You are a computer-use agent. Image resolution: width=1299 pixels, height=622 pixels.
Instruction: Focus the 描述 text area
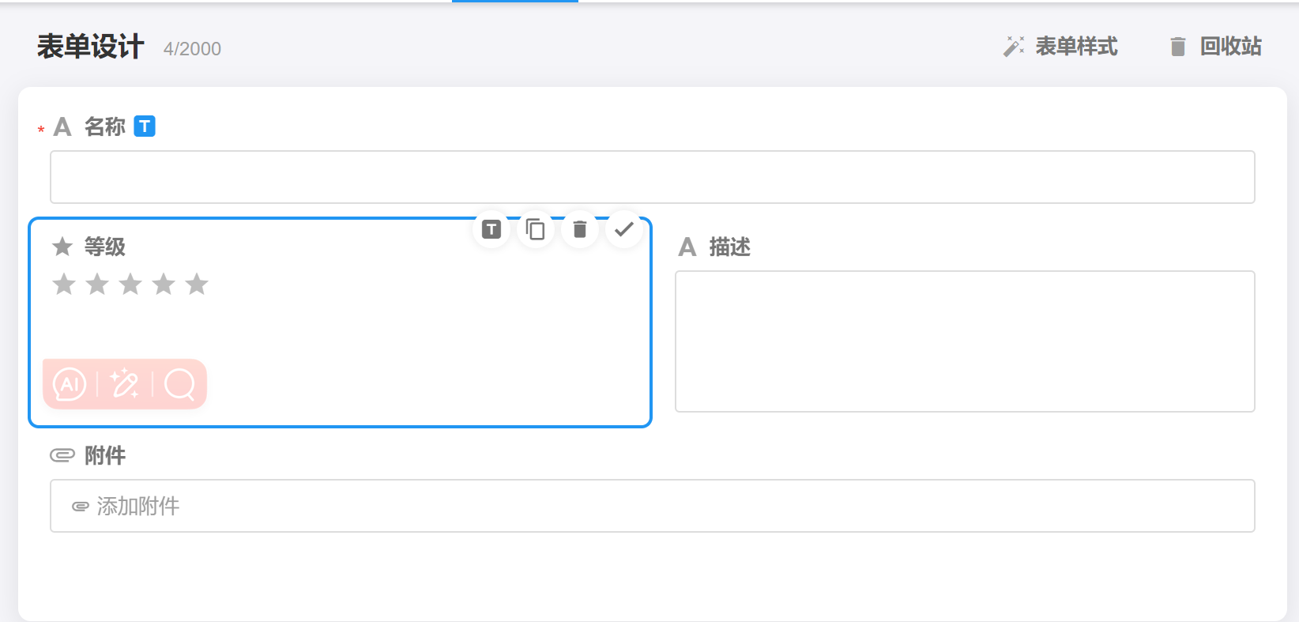964,341
